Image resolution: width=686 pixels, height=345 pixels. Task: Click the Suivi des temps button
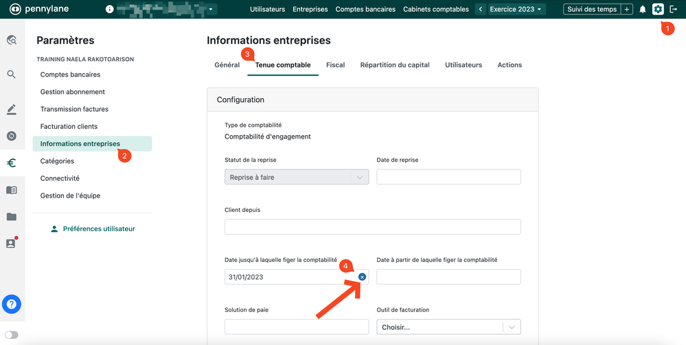point(591,10)
